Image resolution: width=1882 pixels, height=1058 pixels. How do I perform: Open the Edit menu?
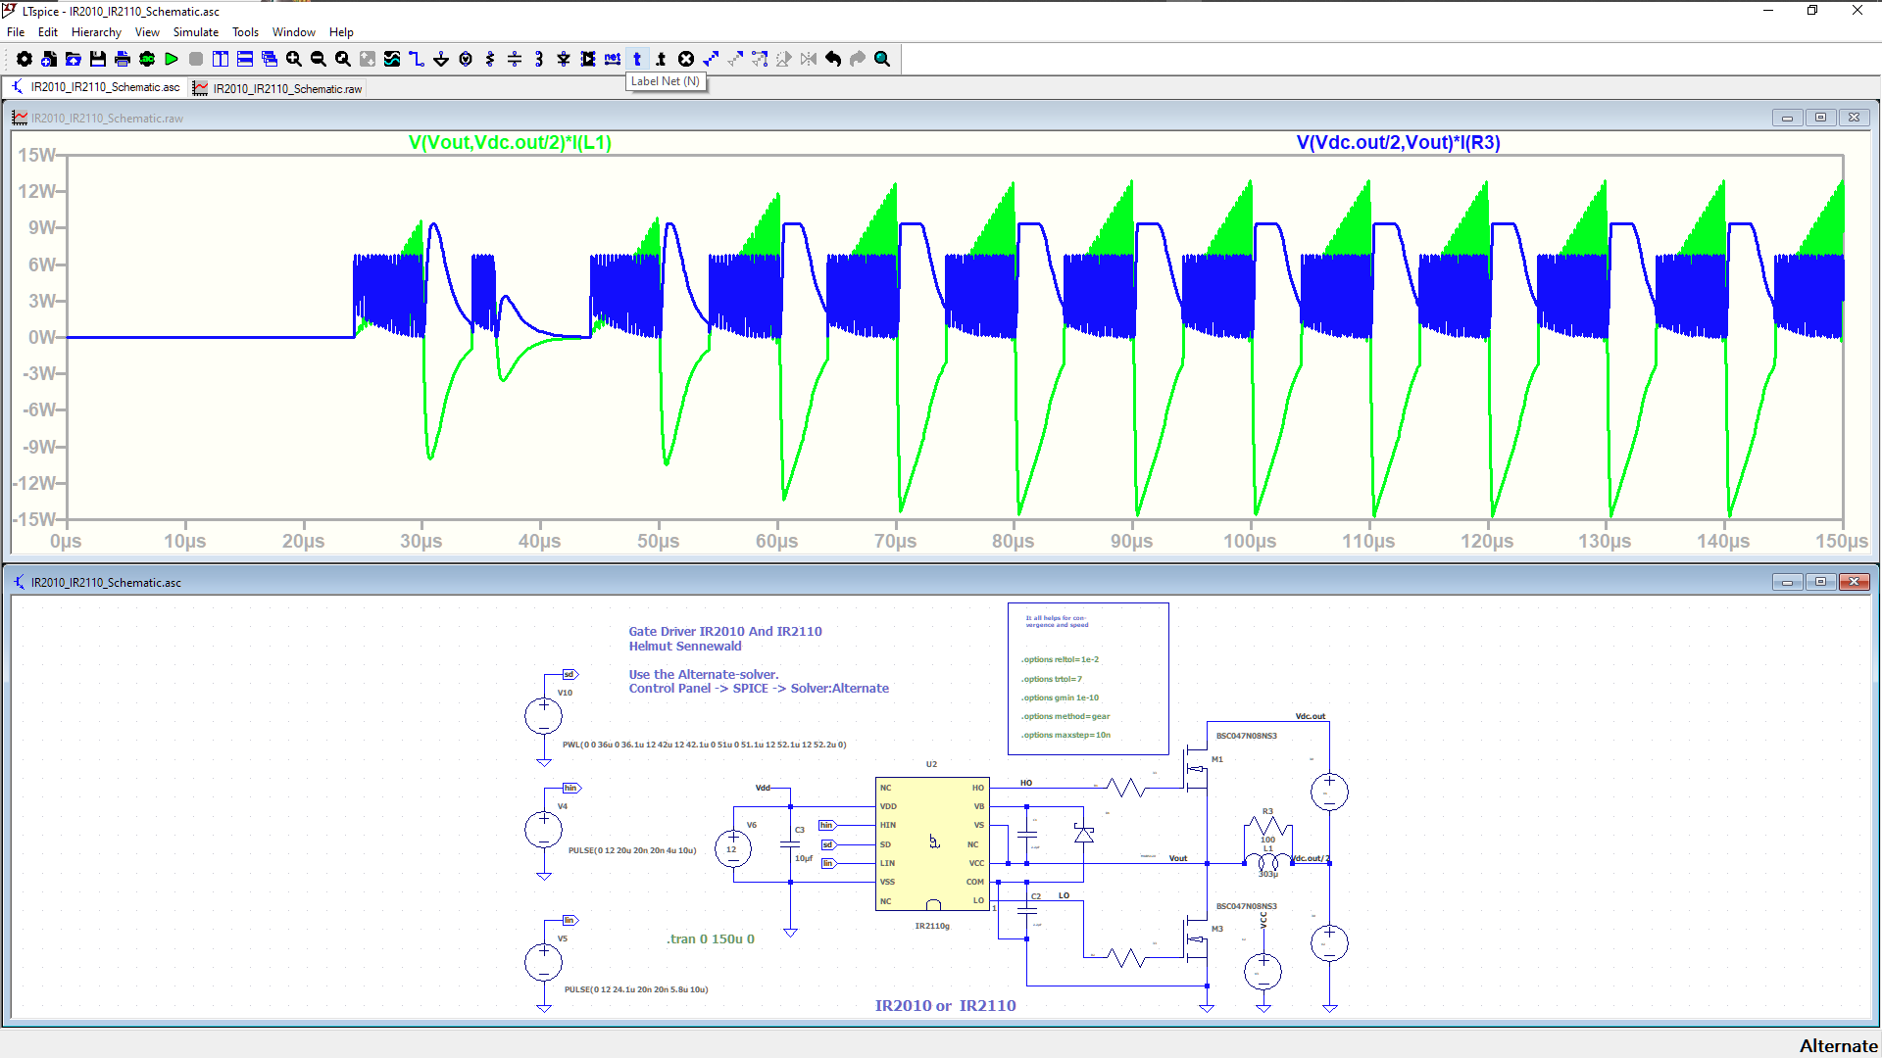tap(47, 32)
